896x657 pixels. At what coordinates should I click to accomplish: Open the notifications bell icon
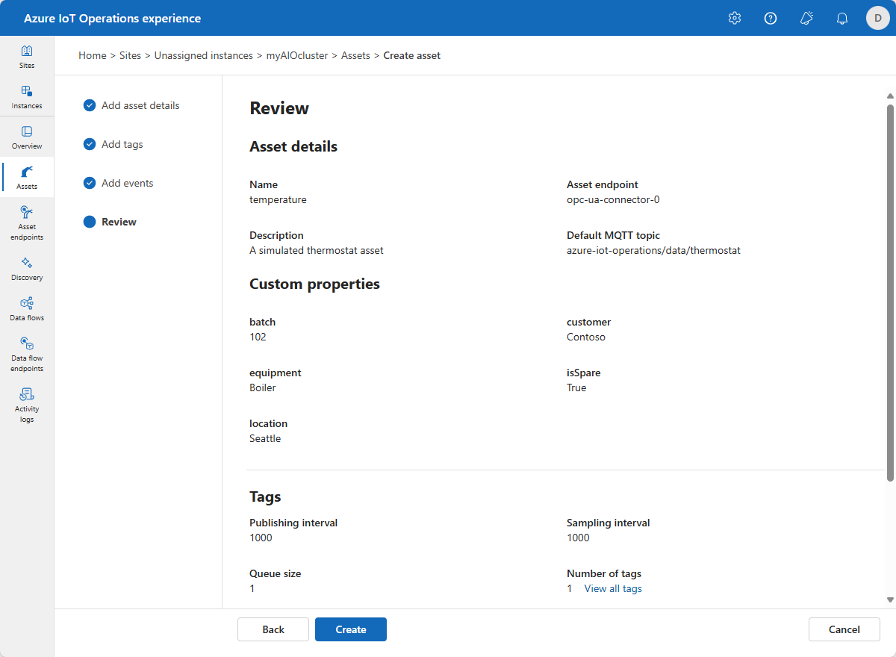point(842,18)
